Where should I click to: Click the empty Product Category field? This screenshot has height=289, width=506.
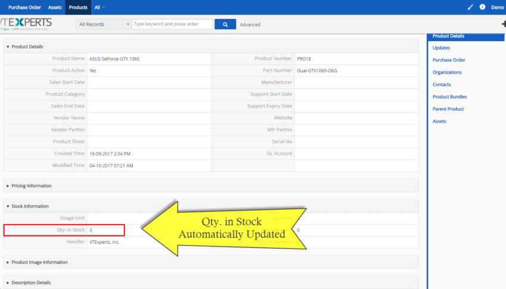coord(149,94)
